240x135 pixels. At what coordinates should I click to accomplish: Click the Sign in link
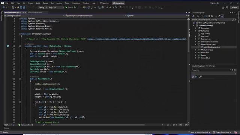click(213, 3)
